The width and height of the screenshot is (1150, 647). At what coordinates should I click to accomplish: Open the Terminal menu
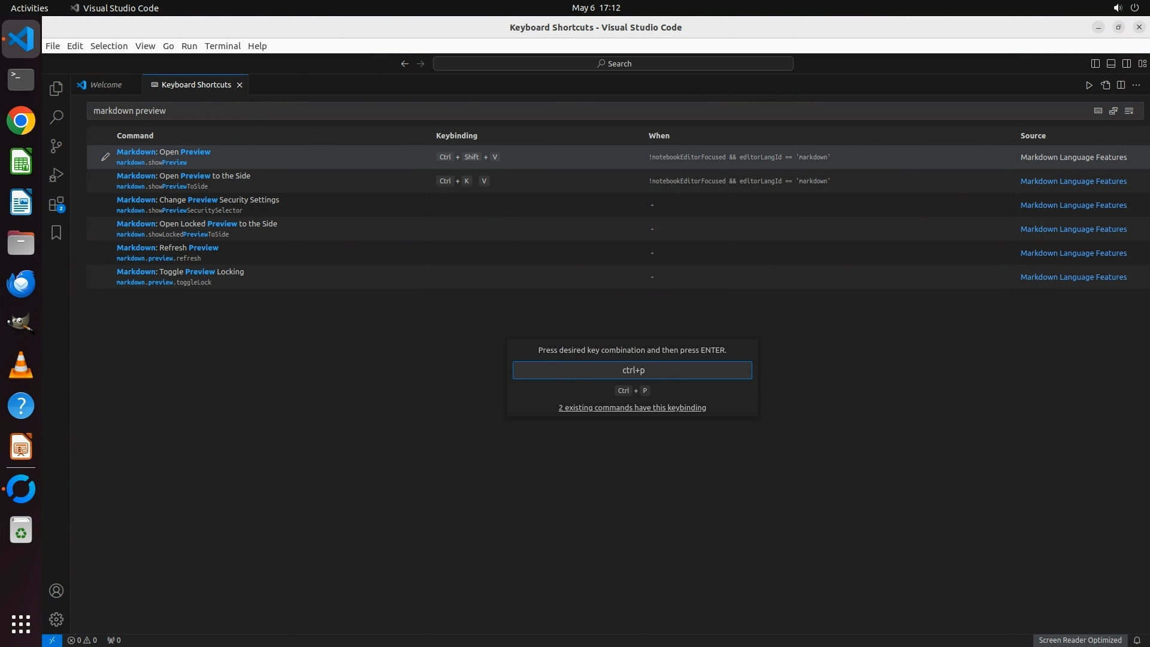point(222,46)
